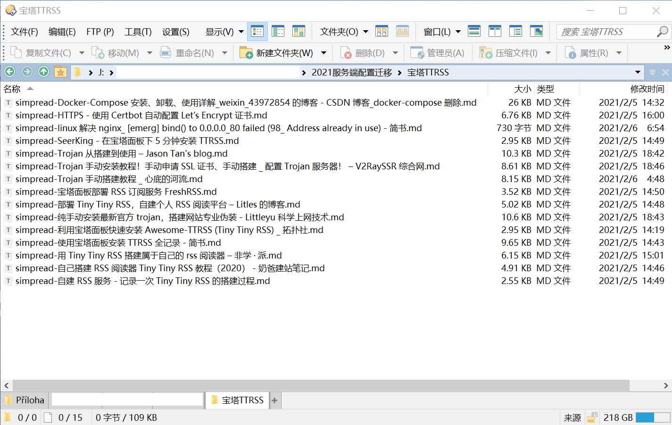
Task: Click the lock icon in status bar
Action: click(x=592, y=417)
